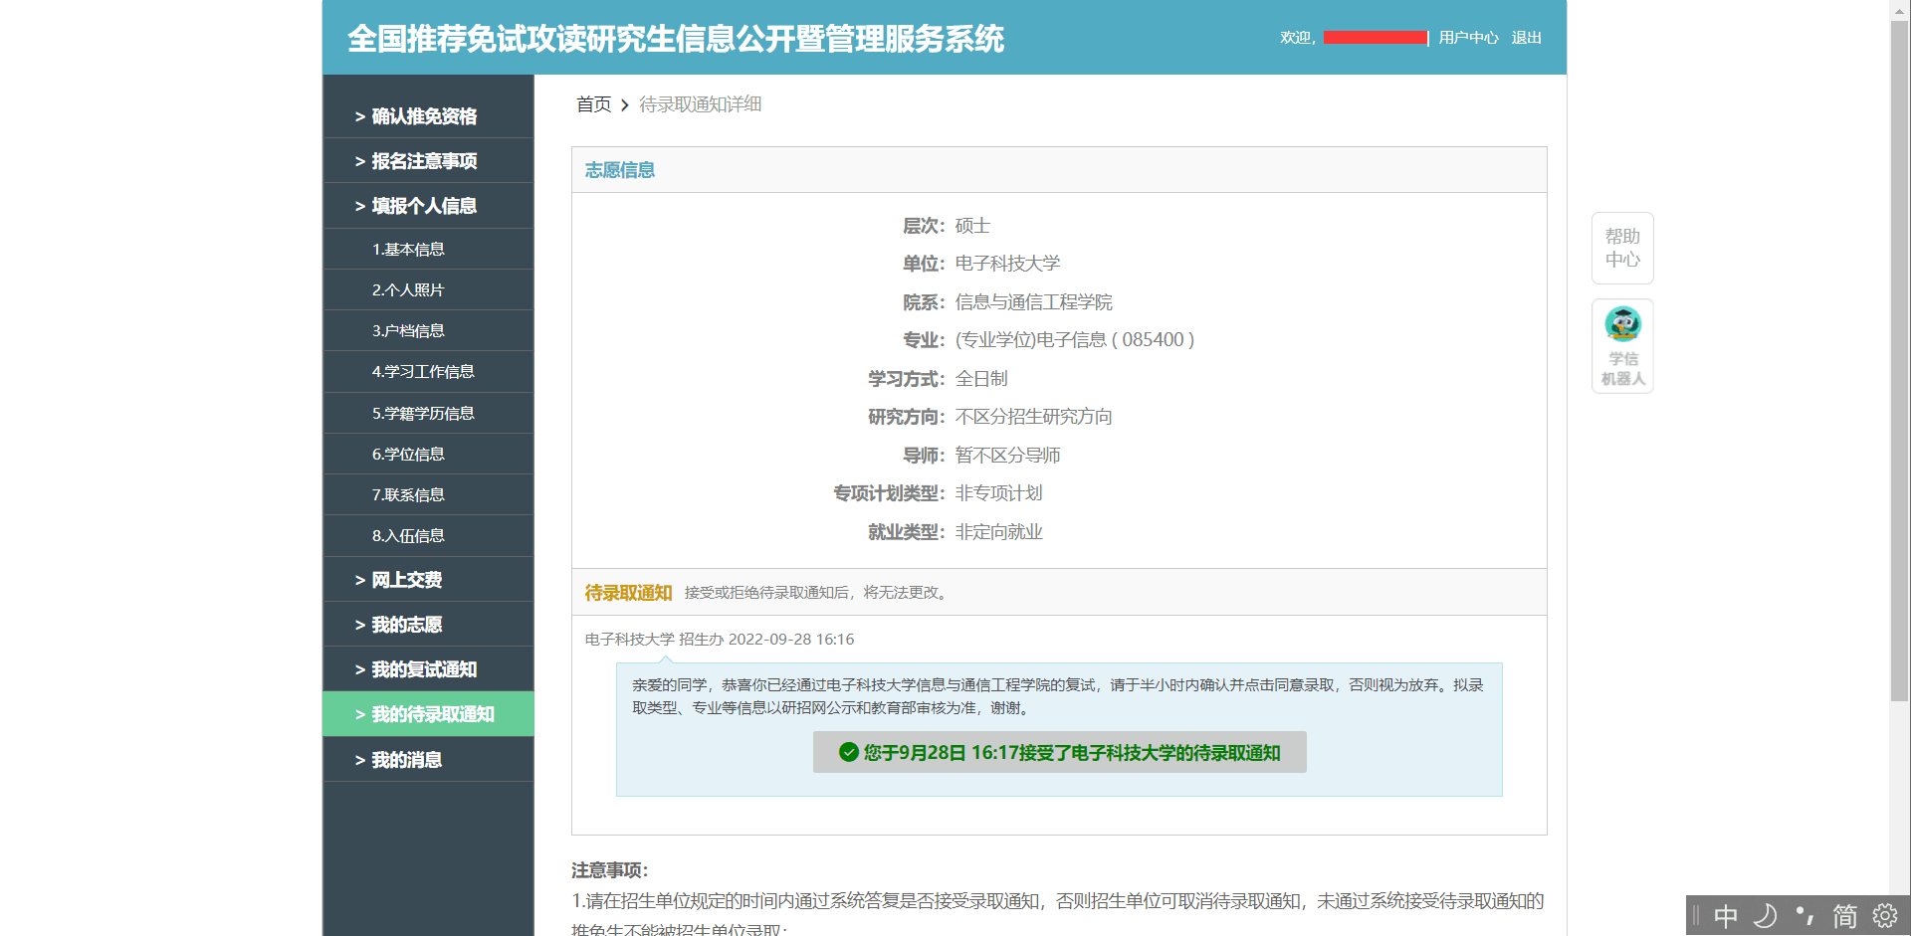Open the 学信机器人 robot icon
1911x936 pixels.
pyautogui.click(x=1622, y=346)
